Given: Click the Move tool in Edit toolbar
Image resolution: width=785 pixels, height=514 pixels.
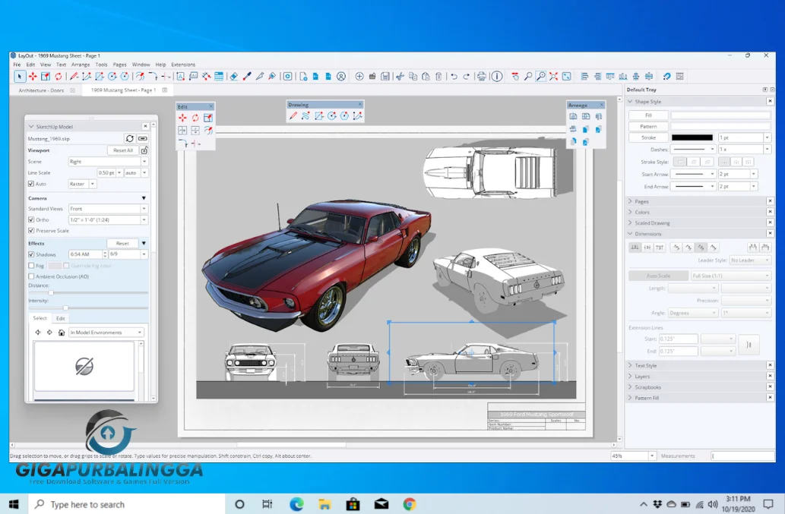Looking at the screenshot, I should point(182,118).
